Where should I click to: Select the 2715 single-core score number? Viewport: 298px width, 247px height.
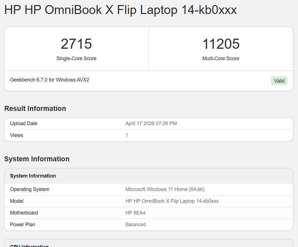(77, 44)
